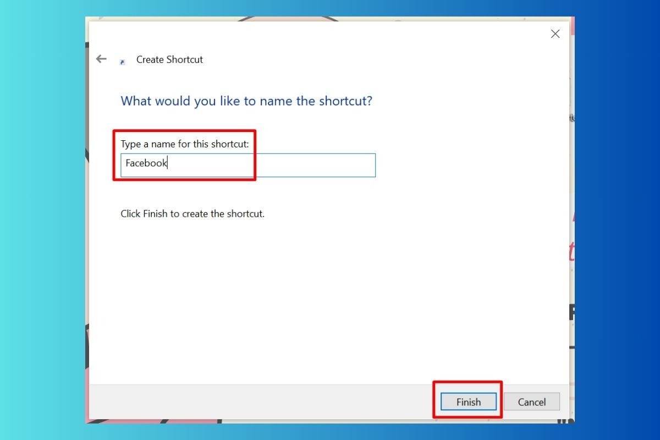Close the Create Shortcut dialog
Image resolution: width=660 pixels, height=440 pixels.
(x=555, y=34)
